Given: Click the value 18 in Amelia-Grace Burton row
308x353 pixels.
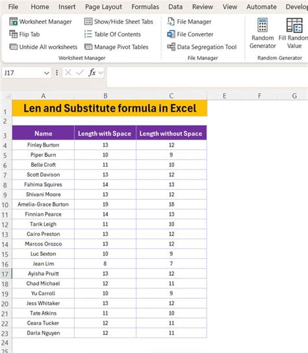Looking at the screenshot, I should [x=172, y=204].
